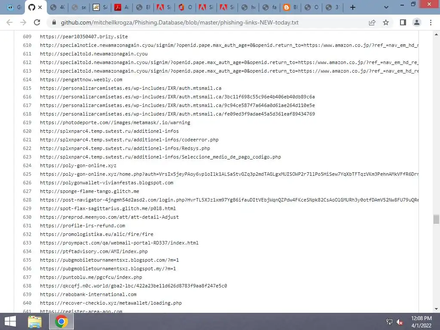Select line number 614
This screenshot has width=440, height=330.
pyautogui.click(x=27, y=79)
